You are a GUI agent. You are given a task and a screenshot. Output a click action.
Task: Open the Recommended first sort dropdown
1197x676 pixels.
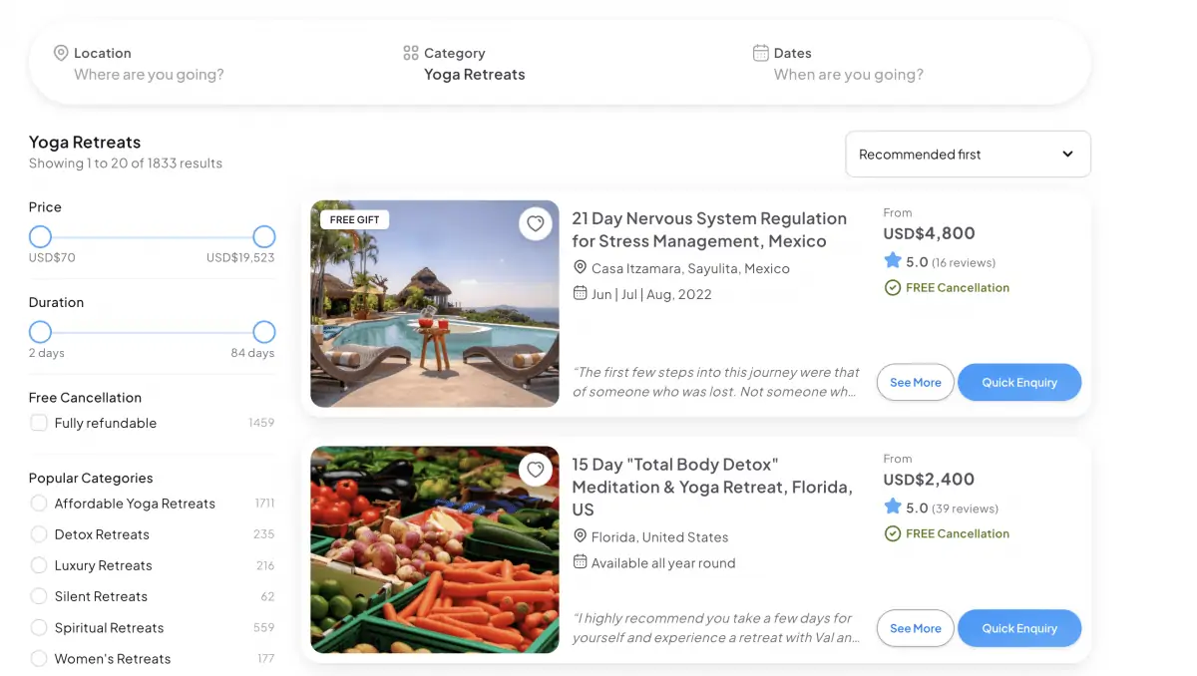[x=968, y=155]
